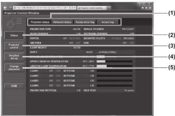Click the projector logo image in sidebar
175x116 pixels.
pos(14,23)
